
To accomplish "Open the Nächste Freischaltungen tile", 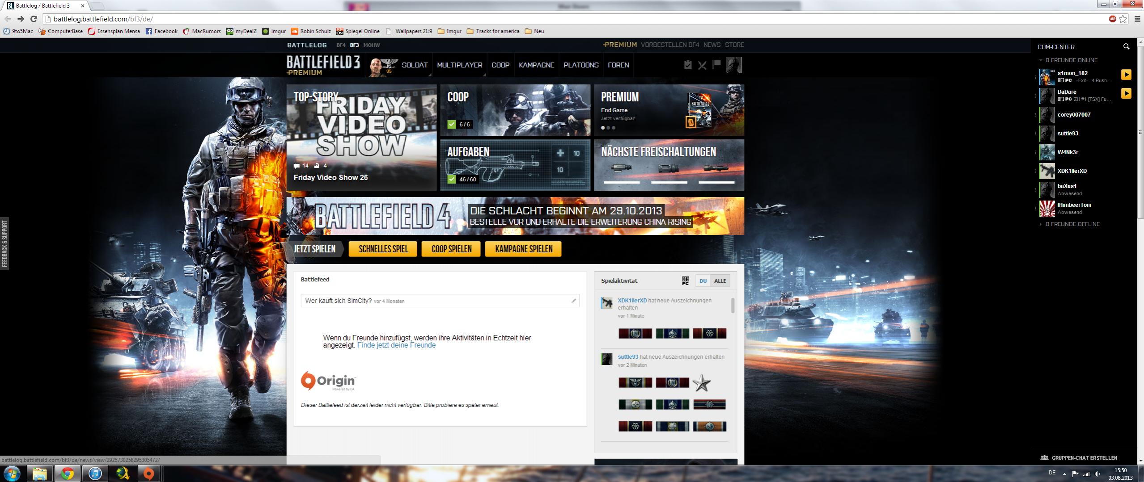I will [x=669, y=165].
